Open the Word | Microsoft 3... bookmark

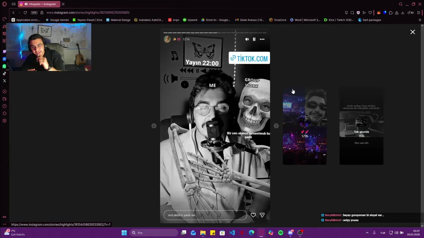point(305,20)
